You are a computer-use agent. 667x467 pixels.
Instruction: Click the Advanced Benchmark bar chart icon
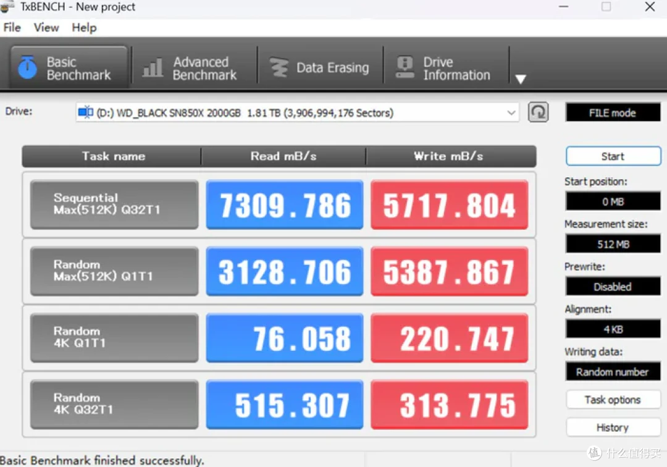tap(153, 67)
